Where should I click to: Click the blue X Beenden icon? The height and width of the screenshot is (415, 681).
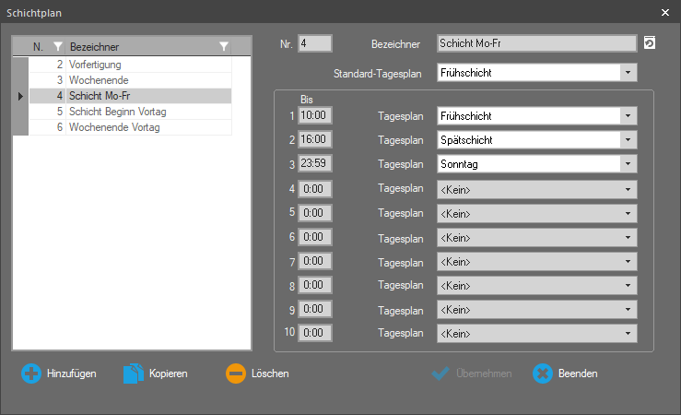tap(543, 373)
